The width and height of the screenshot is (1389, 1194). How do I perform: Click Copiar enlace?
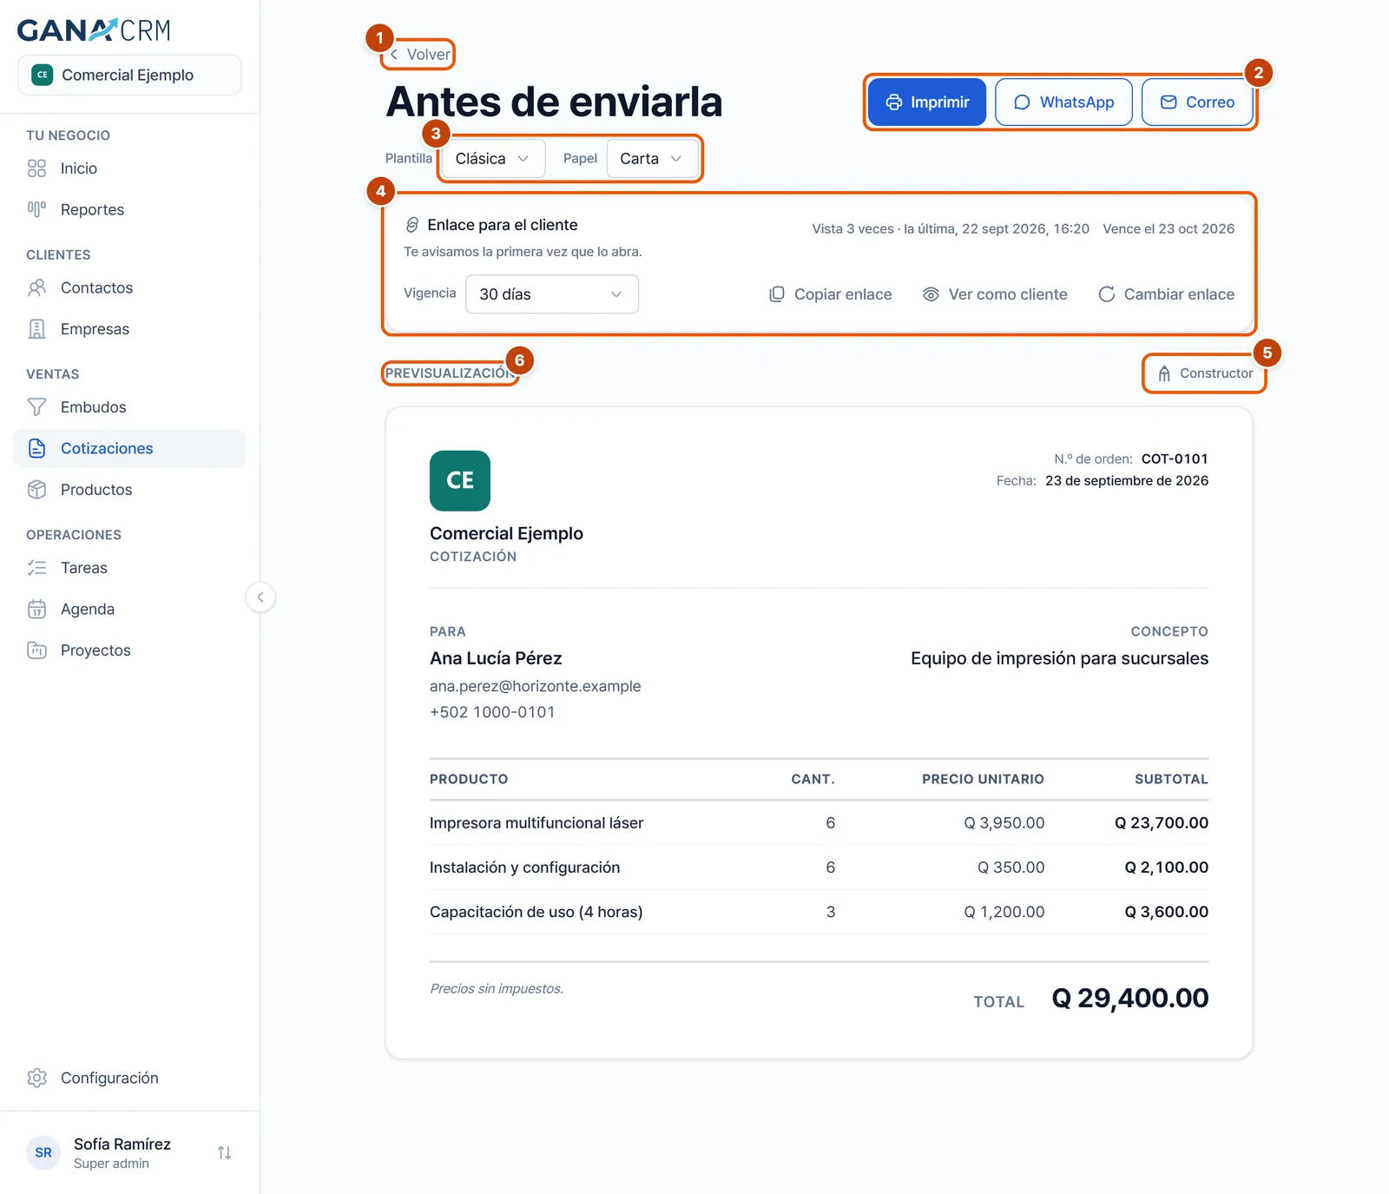(831, 294)
